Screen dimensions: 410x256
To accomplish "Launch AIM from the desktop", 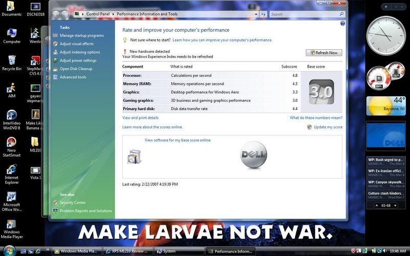I will point(11,91).
